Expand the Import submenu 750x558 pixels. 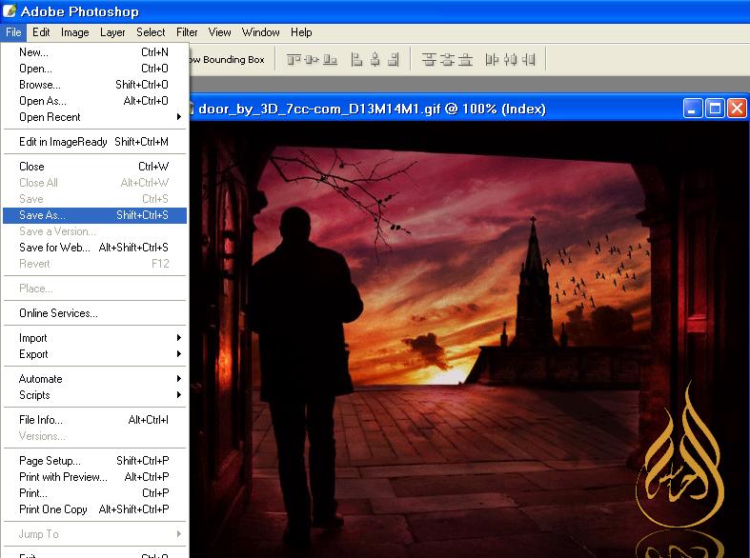(95, 338)
